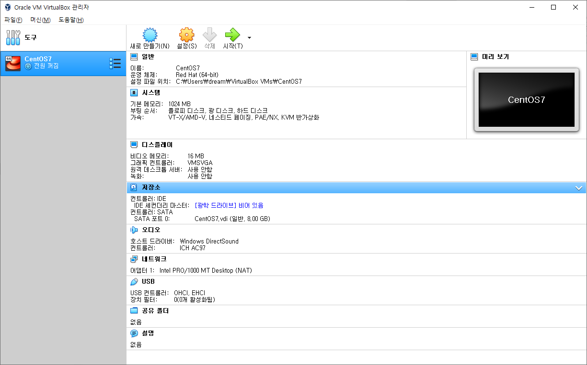Screen dimensions: 587x365
Task: Open the 저장소 settings header link
Action: [151, 188]
